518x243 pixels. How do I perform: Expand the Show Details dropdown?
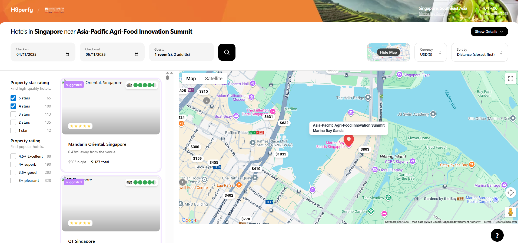tap(489, 32)
